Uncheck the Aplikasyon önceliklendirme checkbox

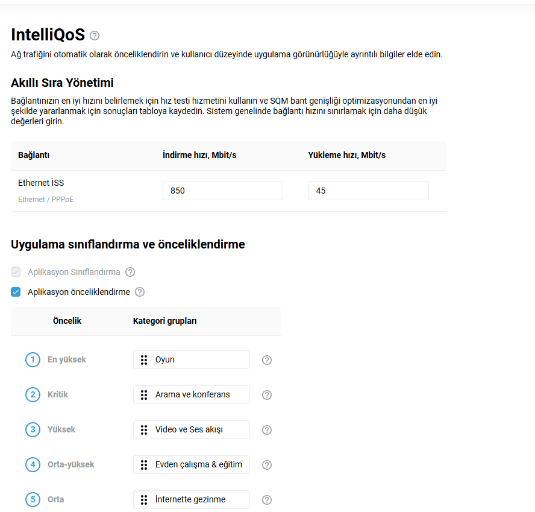(16, 292)
